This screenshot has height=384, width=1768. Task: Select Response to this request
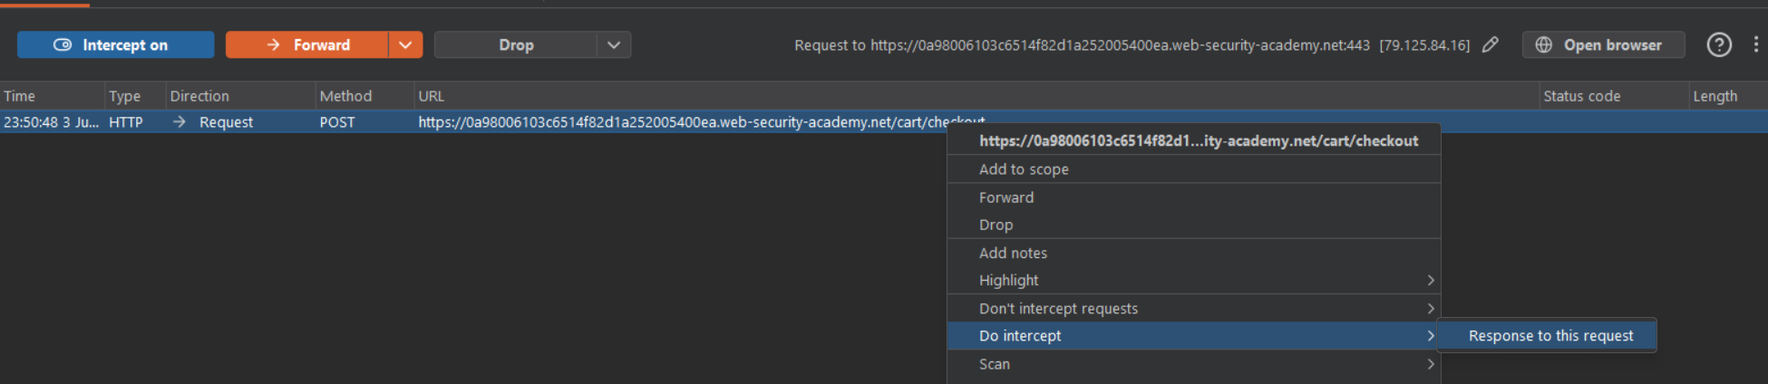click(1550, 336)
